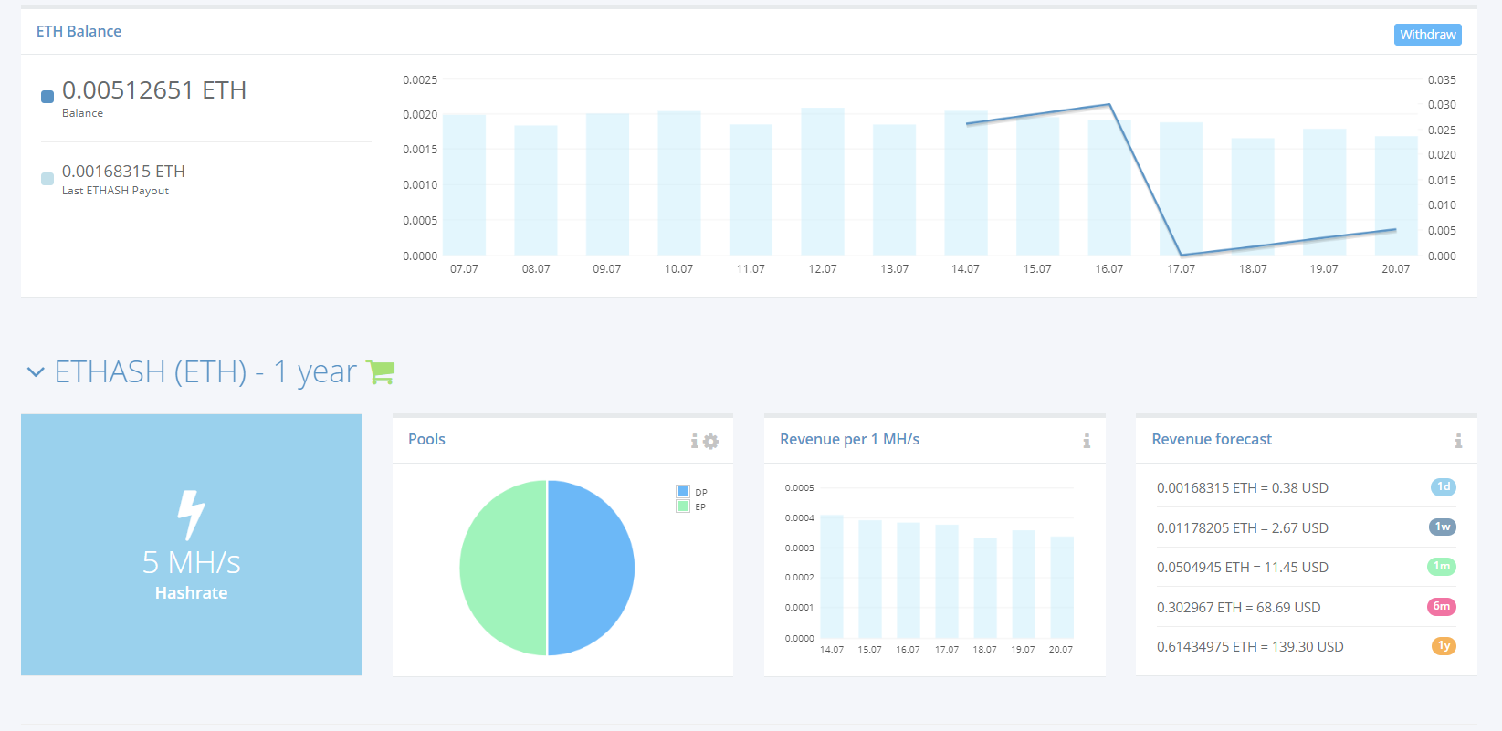Click the ETH Balance heading
Screen dimensions: 1502x731
tap(79, 31)
